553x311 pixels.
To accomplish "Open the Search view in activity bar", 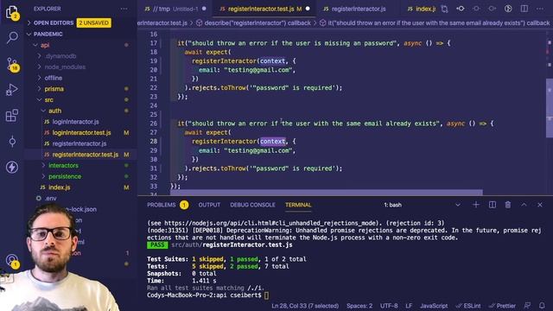I will click(x=12, y=37).
